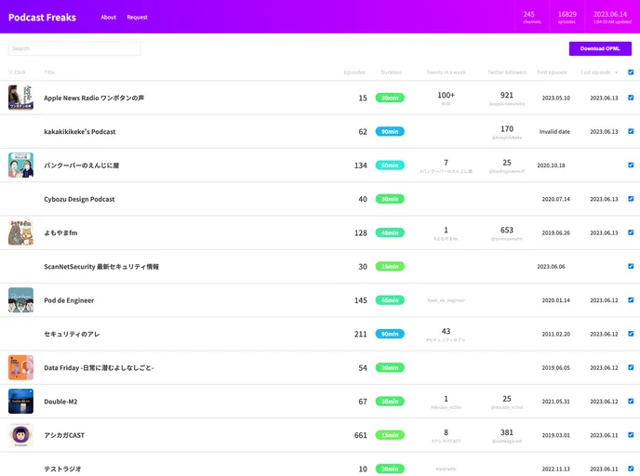Uncheck the Cybozu Design Podcast checkbox
This screenshot has height=476, width=640.
coord(631,199)
